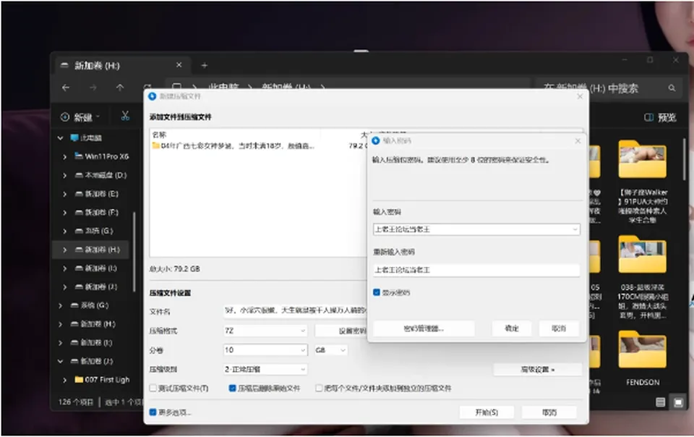Toggle 压缩后删除原始文件 checkbox

point(232,388)
